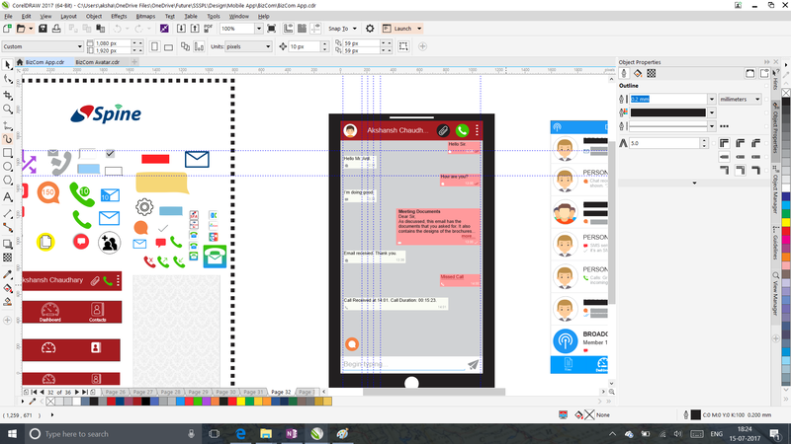The width and height of the screenshot is (791, 444).
Task: Switch to the Fill section in Object Properties
Action: [638, 73]
